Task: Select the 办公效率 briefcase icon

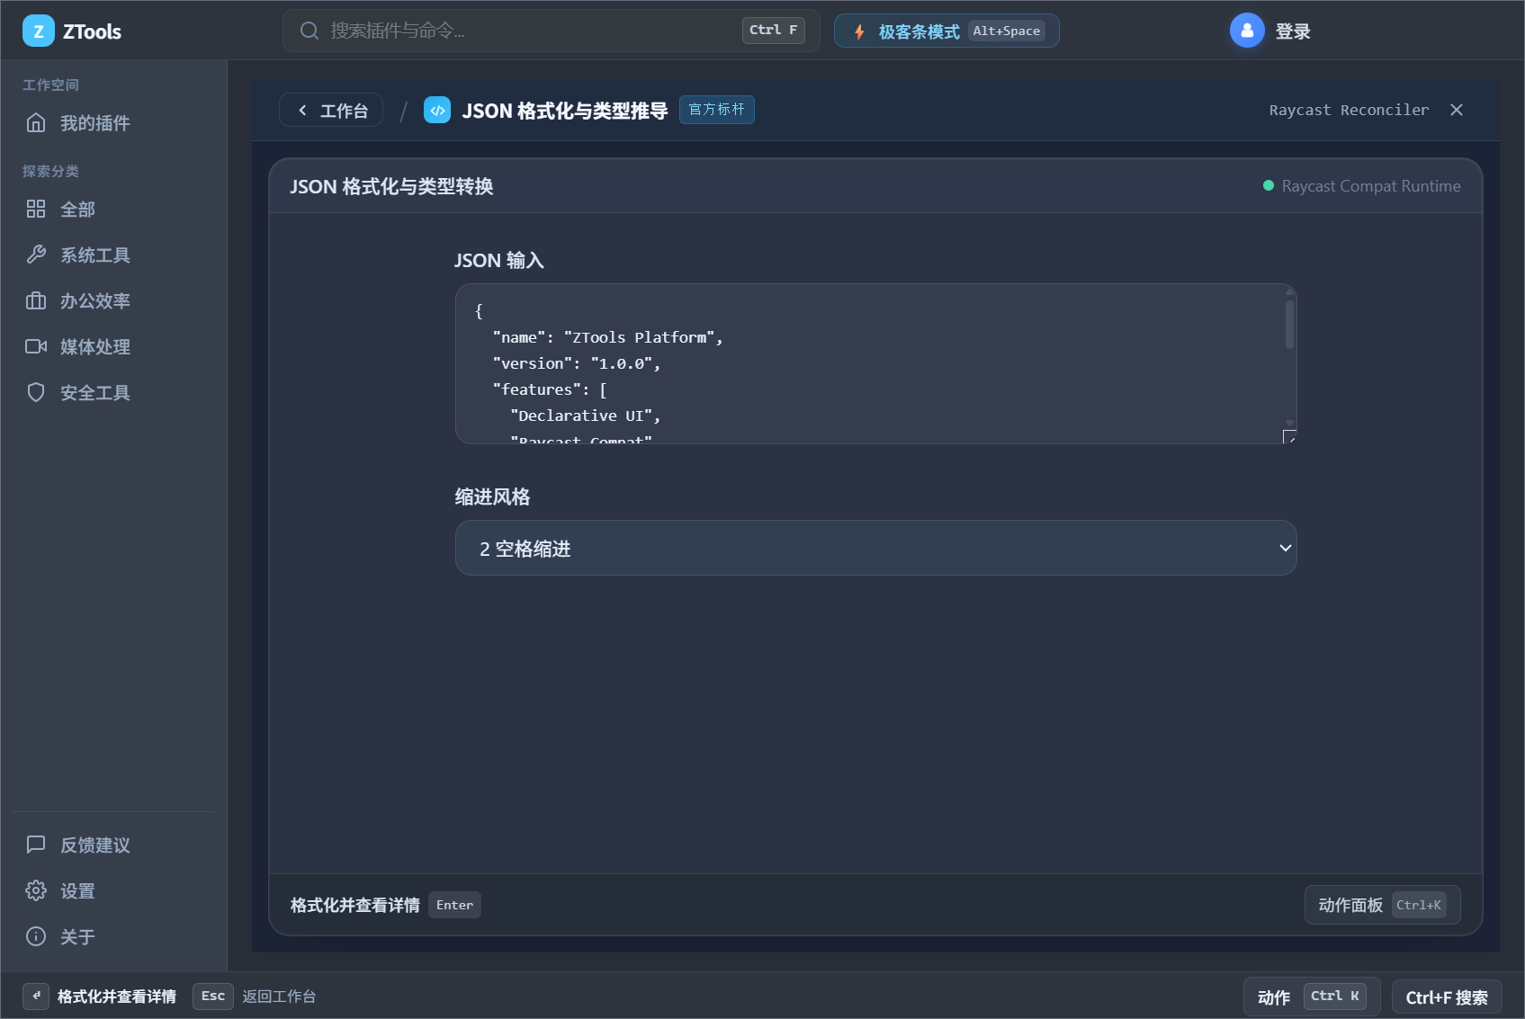Action: click(x=36, y=301)
